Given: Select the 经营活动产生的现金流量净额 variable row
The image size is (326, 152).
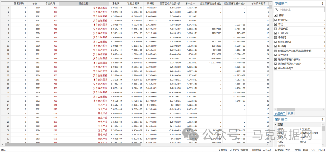Looking at the screenshot, I should coord(300,50).
